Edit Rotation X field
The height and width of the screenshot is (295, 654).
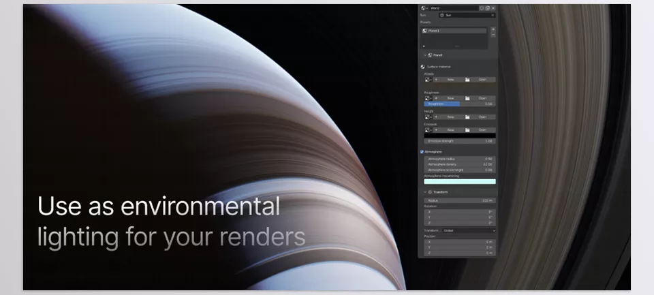point(460,212)
